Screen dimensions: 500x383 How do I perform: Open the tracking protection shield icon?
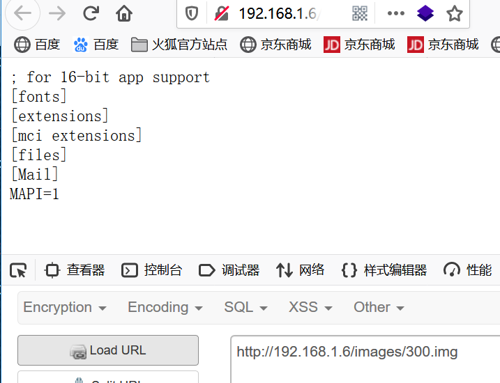pos(192,13)
